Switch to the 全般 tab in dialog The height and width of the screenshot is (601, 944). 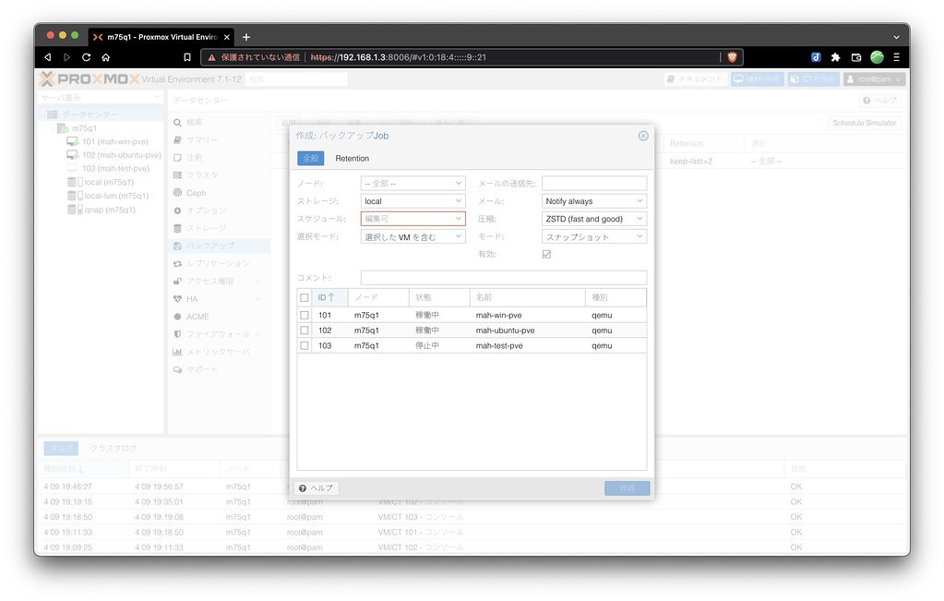click(311, 159)
